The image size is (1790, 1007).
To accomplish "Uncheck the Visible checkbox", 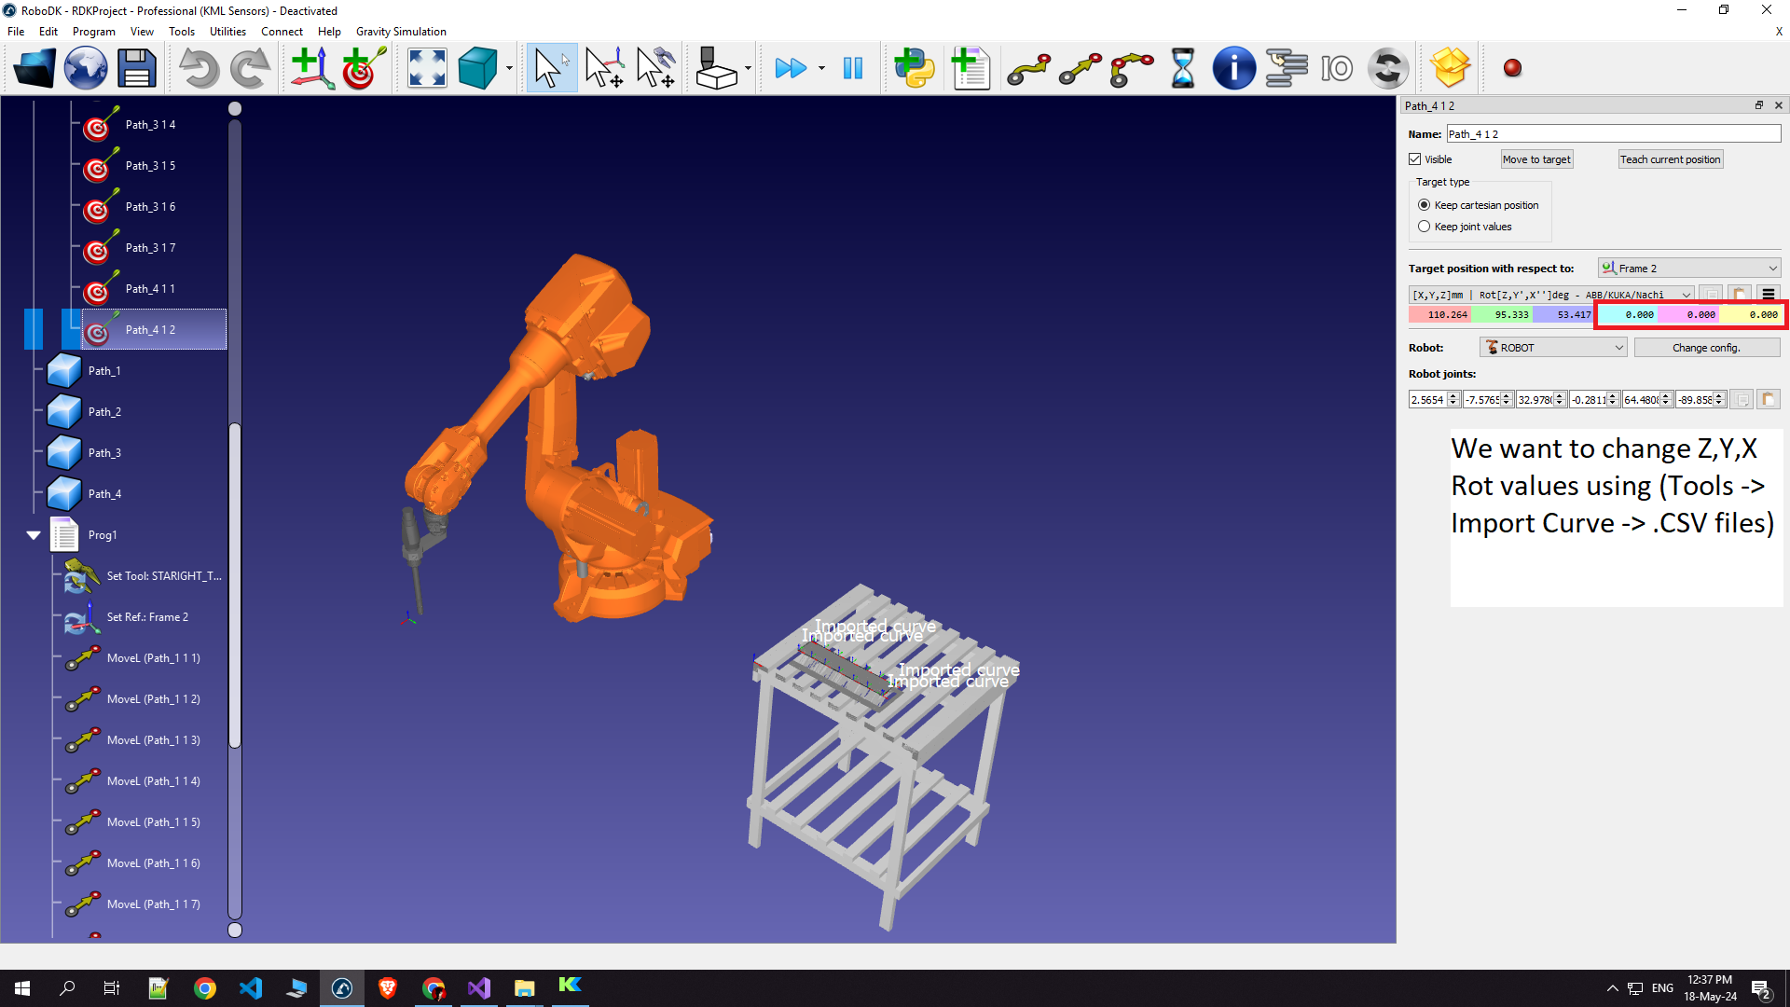I will 1415,159.
